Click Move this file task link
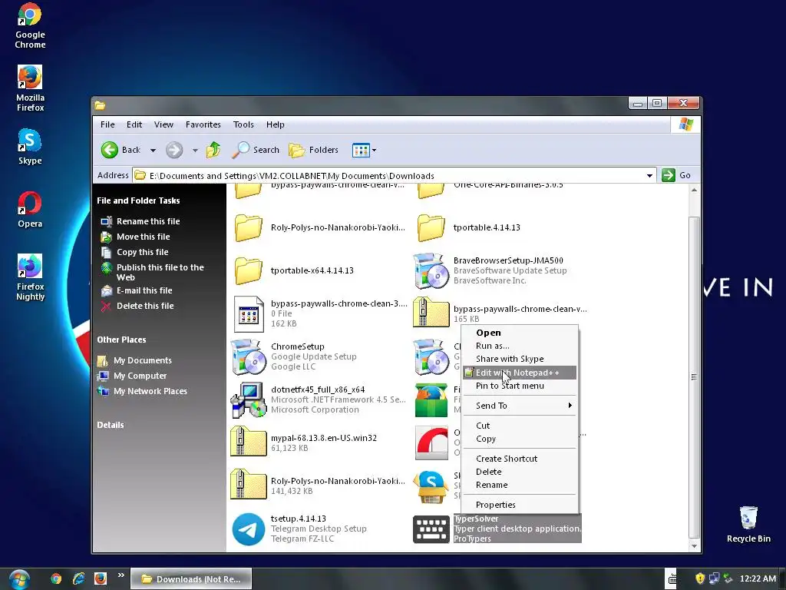 tap(135, 237)
